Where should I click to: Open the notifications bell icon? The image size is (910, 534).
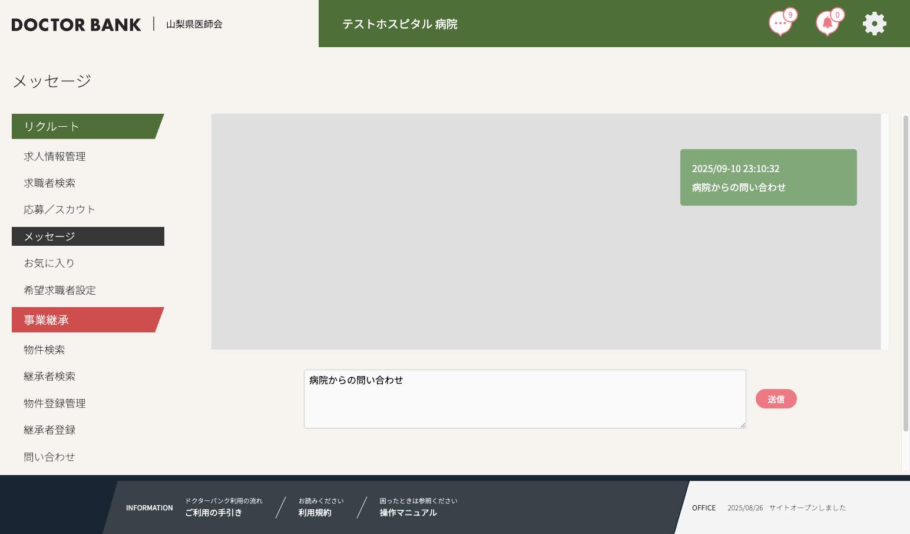(x=828, y=24)
